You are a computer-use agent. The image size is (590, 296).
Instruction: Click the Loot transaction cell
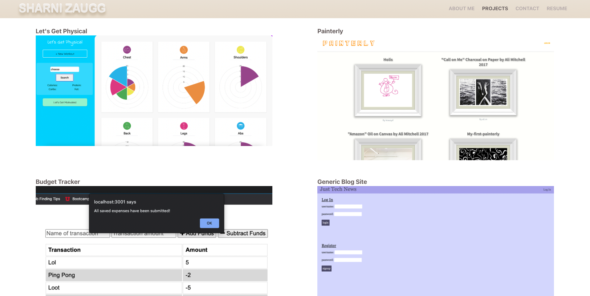114,288
